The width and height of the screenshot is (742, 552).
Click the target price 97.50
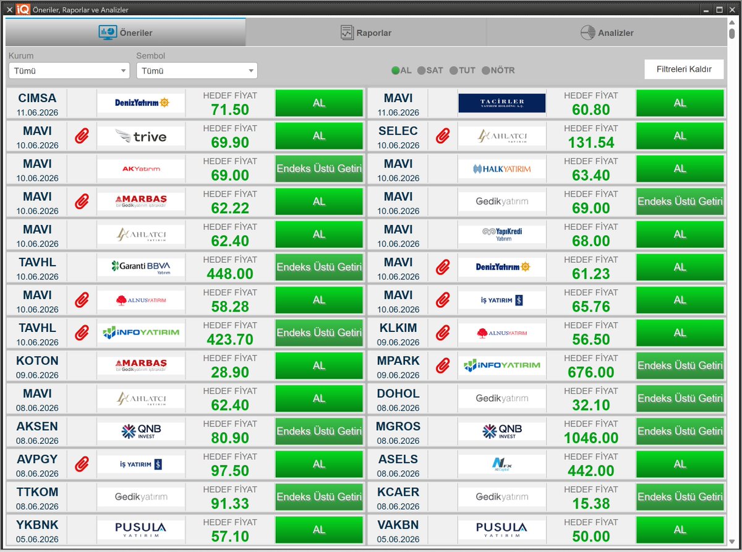click(230, 470)
